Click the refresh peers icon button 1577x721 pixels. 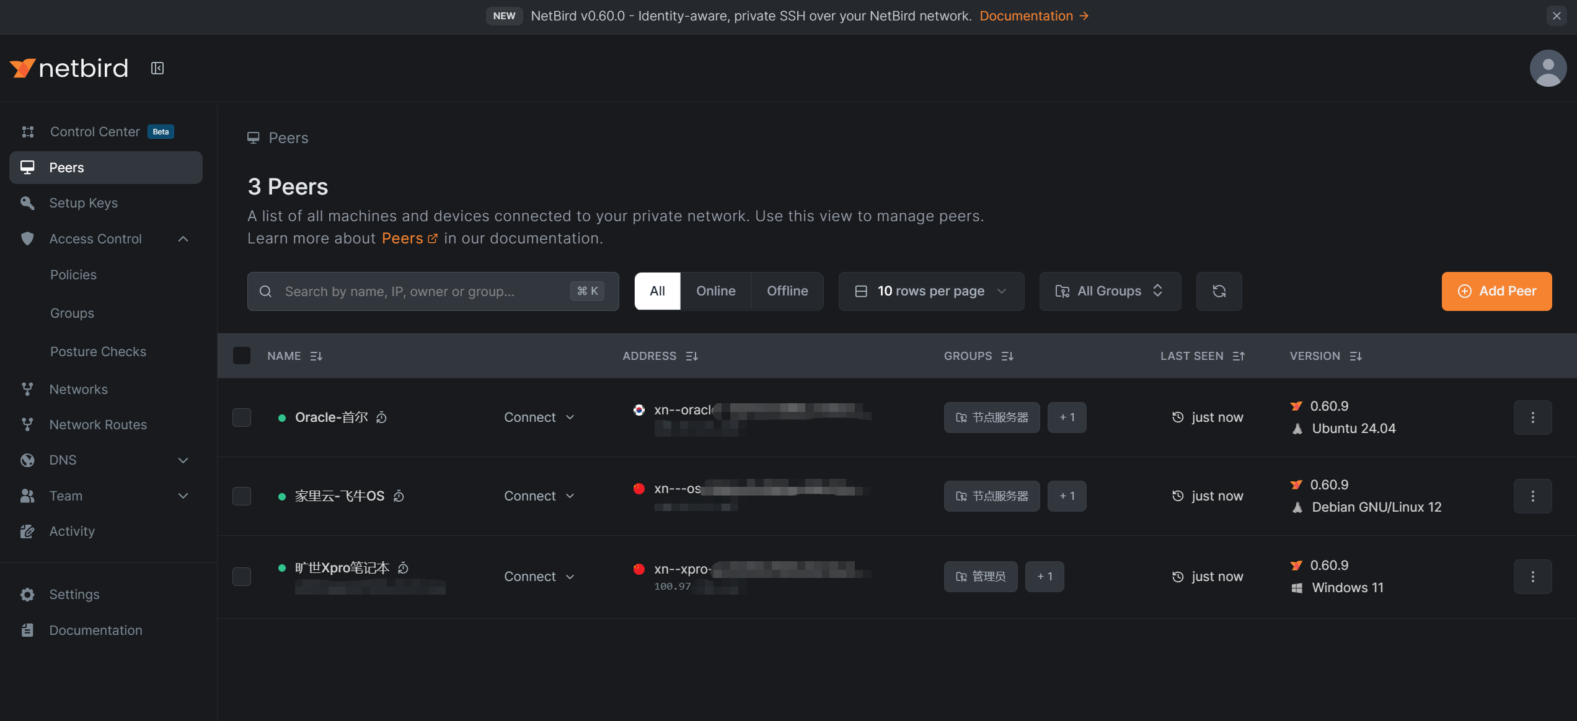point(1219,291)
